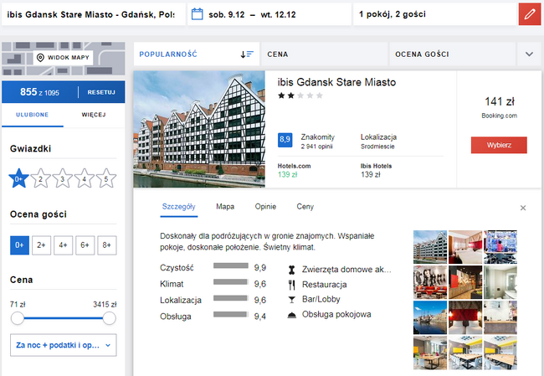Screen dimensions: 544x376
Task: Click the 141 zł Booking.com price
Action: [500, 107]
